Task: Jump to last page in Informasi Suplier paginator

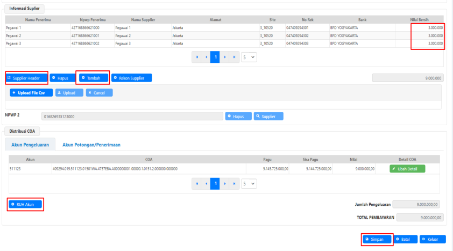Action: point(235,56)
